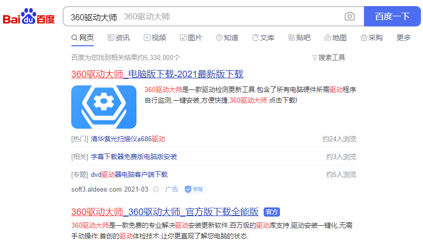Go to the 贴吧 tab
Viewport: 423px width, 242px height.
(299, 38)
